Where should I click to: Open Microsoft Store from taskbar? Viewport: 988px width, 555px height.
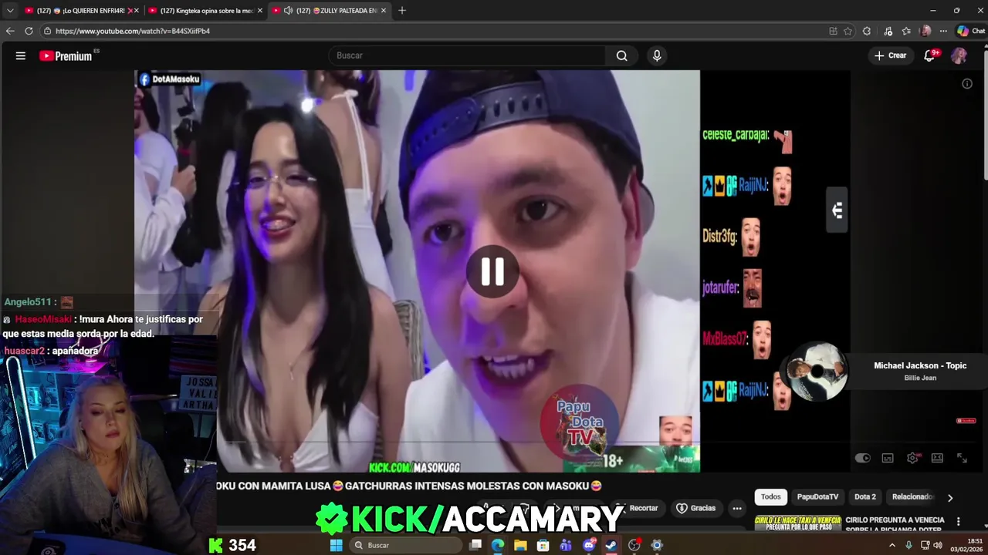click(x=543, y=545)
